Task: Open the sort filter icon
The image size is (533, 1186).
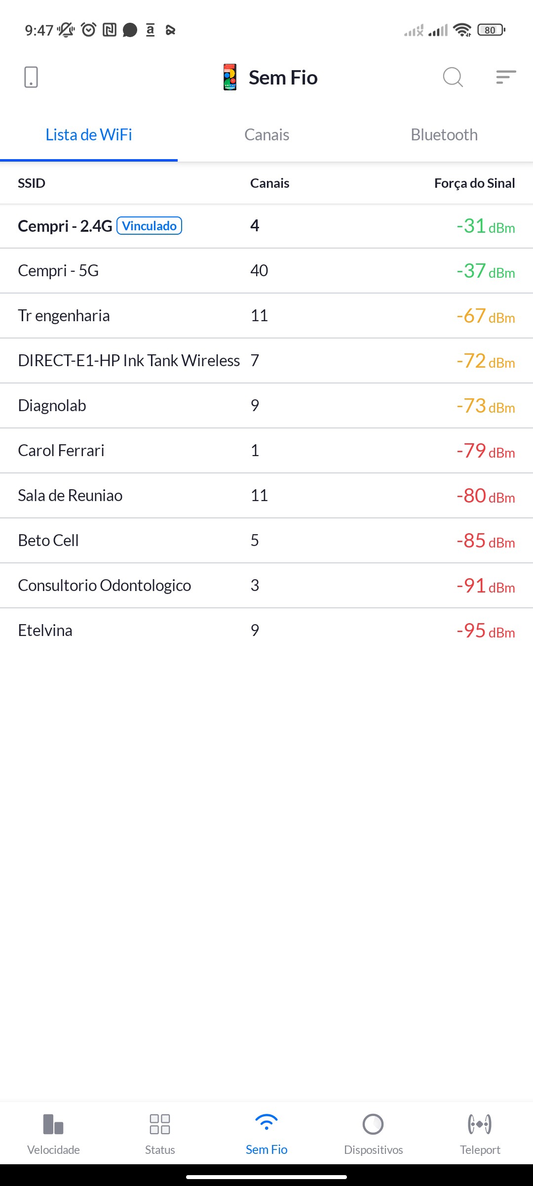Action: [506, 77]
